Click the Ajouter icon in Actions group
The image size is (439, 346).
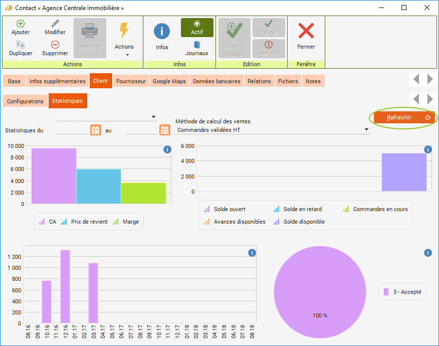tap(21, 24)
